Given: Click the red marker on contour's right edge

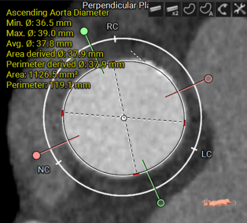Looking at the screenshot, I should point(185,123).
